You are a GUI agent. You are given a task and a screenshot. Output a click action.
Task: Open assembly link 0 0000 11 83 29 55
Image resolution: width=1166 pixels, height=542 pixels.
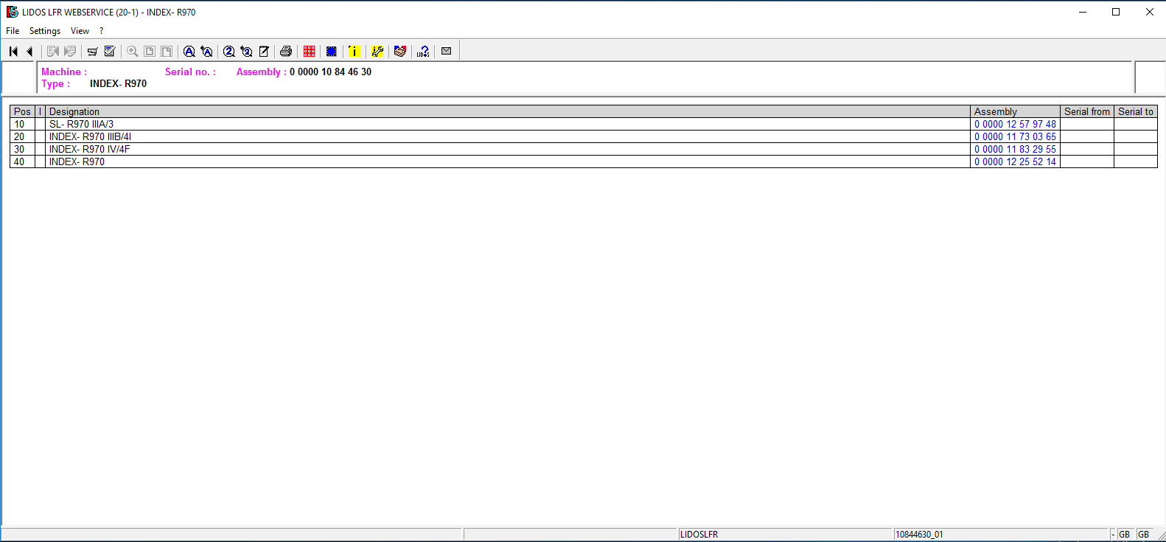point(1015,149)
